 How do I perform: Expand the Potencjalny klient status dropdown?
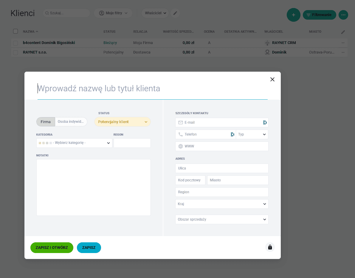coord(123,122)
